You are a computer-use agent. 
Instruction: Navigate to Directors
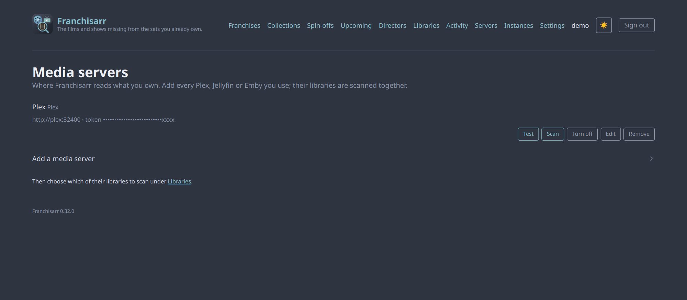pos(392,25)
